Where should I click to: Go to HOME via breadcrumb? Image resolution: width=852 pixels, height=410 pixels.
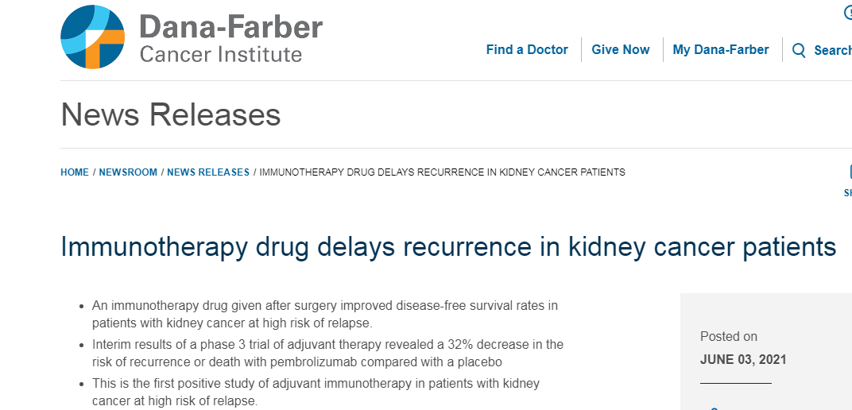point(75,172)
